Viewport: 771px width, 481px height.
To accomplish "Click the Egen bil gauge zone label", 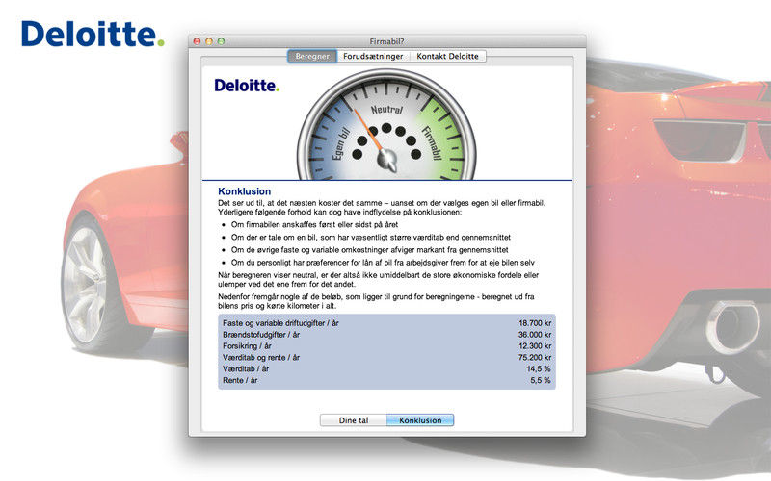I will 340,143.
